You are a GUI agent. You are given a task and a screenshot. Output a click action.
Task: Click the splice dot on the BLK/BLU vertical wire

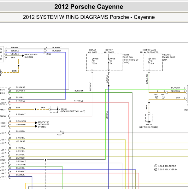[x=109, y=86]
